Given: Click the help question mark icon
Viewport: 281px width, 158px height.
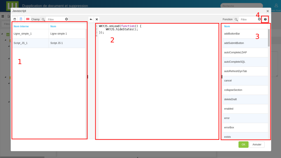Looking at the screenshot, I should (265, 19).
